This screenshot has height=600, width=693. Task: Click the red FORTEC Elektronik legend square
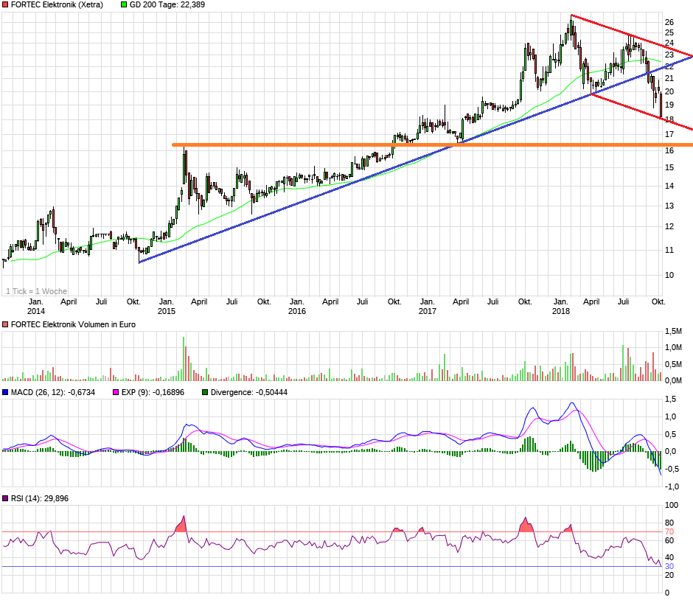[6, 5]
